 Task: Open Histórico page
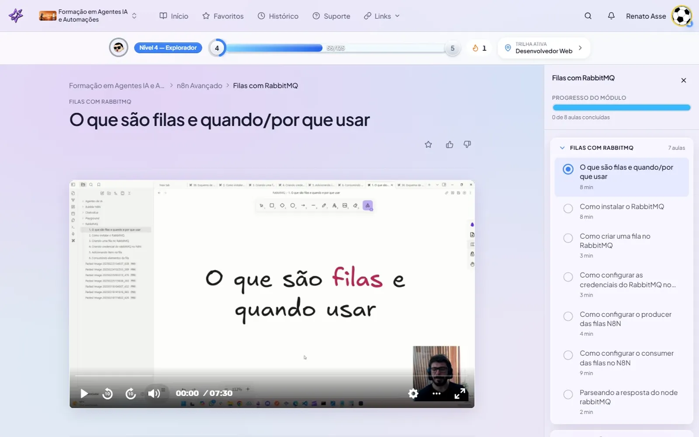(278, 16)
